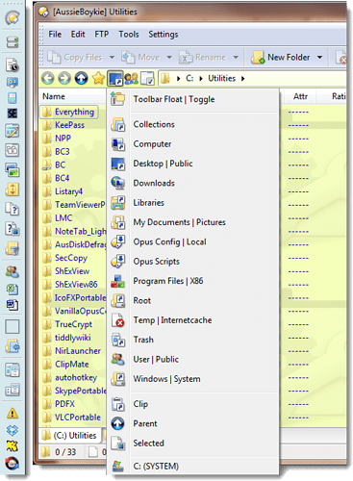Select the Everything folder

click(x=69, y=112)
